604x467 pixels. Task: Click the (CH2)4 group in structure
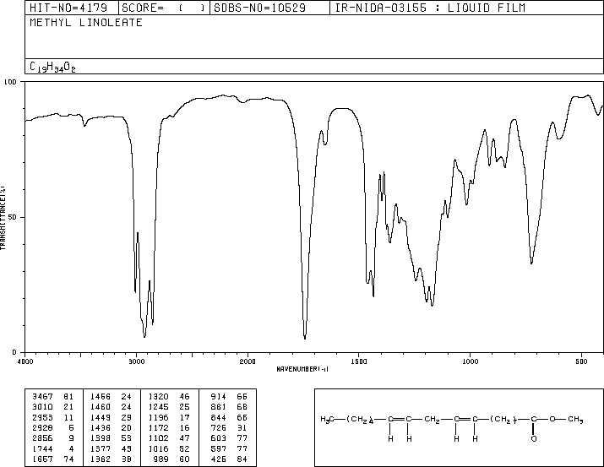coord(360,420)
